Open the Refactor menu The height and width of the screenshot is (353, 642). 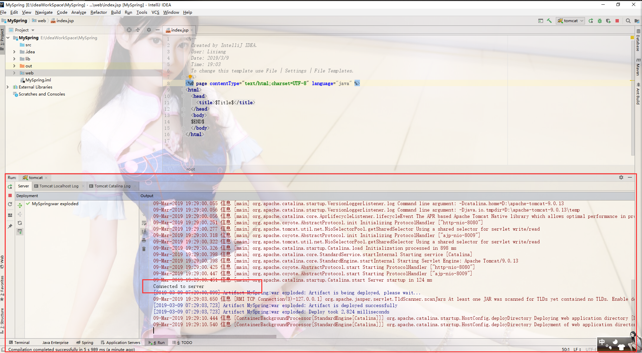(x=99, y=12)
